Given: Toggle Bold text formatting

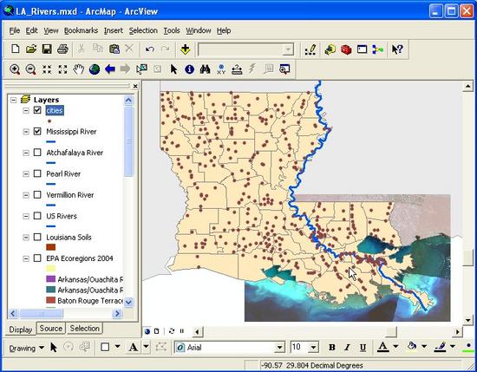Looking at the screenshot, I should (x=332, y=348).
